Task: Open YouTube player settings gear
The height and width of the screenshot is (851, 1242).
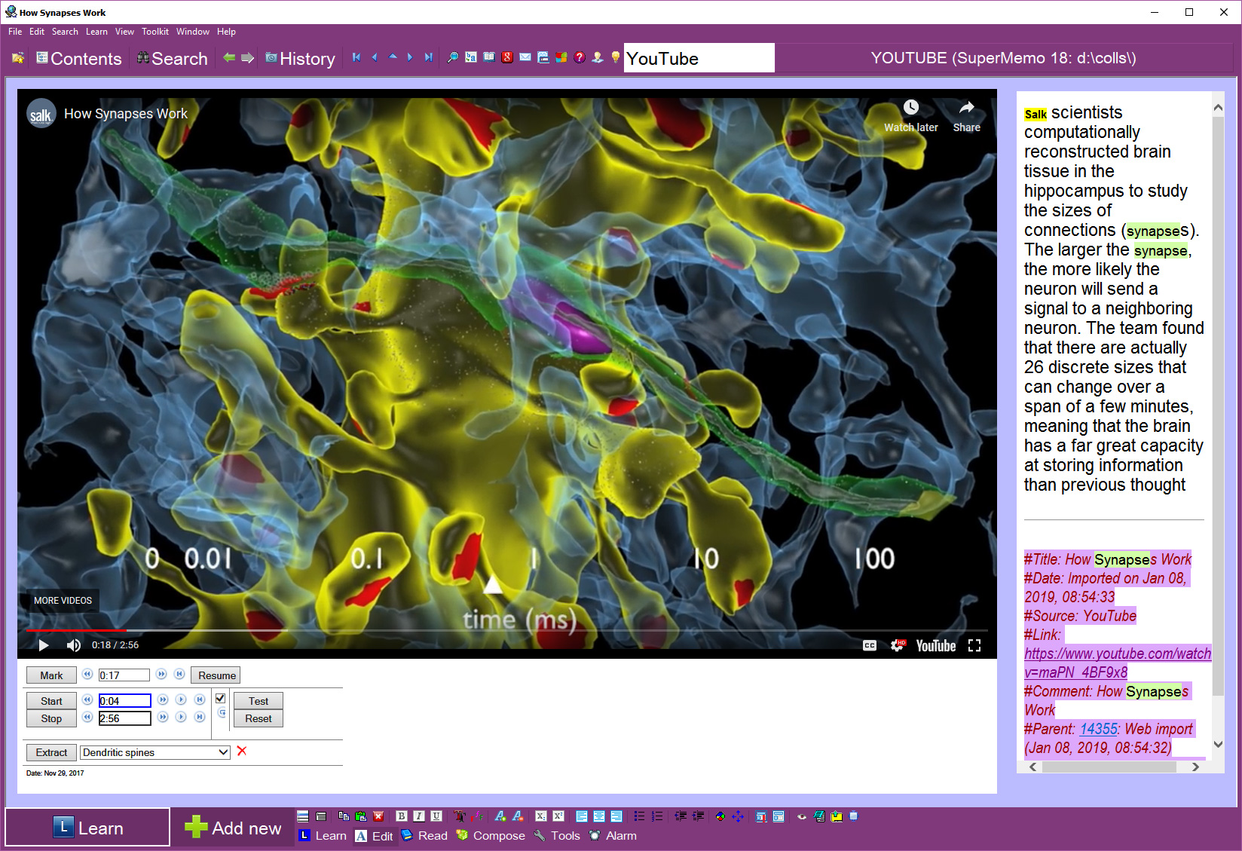Action: coord(897,645)
